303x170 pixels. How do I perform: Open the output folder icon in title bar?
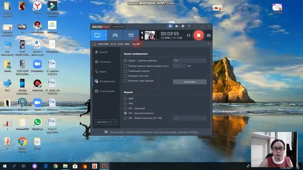pos(177,26)
